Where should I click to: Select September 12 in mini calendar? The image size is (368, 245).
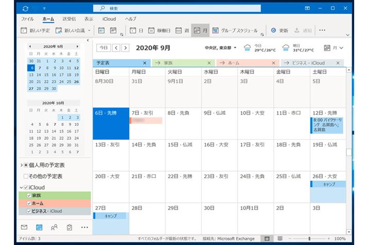77,68
